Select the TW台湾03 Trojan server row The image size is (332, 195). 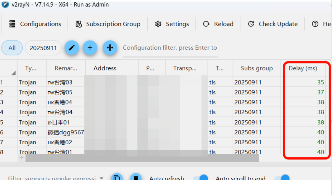pyautogui.click(x=60, y=82)
